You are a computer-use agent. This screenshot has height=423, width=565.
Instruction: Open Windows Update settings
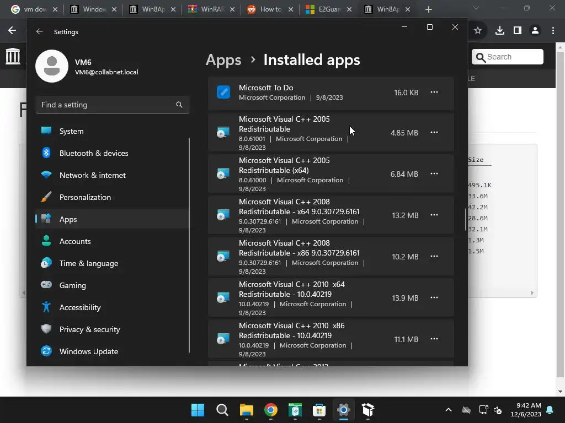(x=112, y=351)
